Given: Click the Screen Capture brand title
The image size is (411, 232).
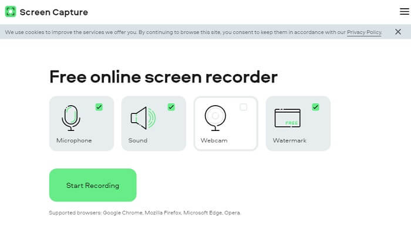Looking at the screenshot, I should 54,12.
